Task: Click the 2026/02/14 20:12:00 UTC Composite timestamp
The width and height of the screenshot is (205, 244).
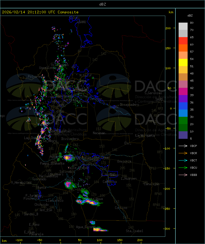Action: (x=40, y=12)
